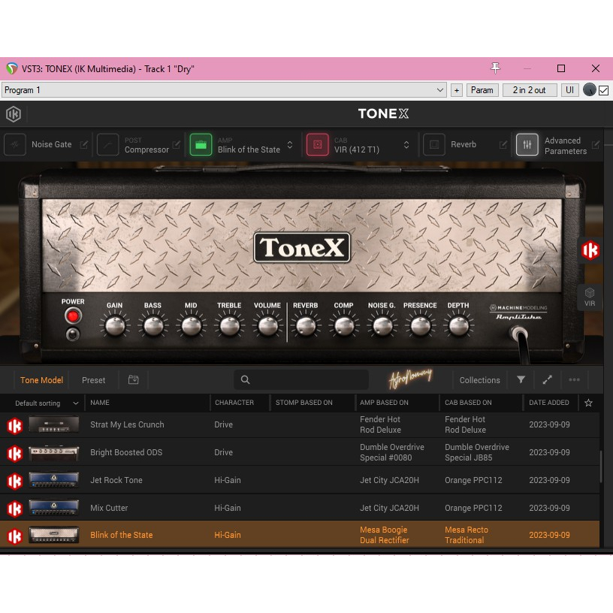Click the GAIN knob
This screenshot has height=613, width=613.
click(x=115, y=326)
